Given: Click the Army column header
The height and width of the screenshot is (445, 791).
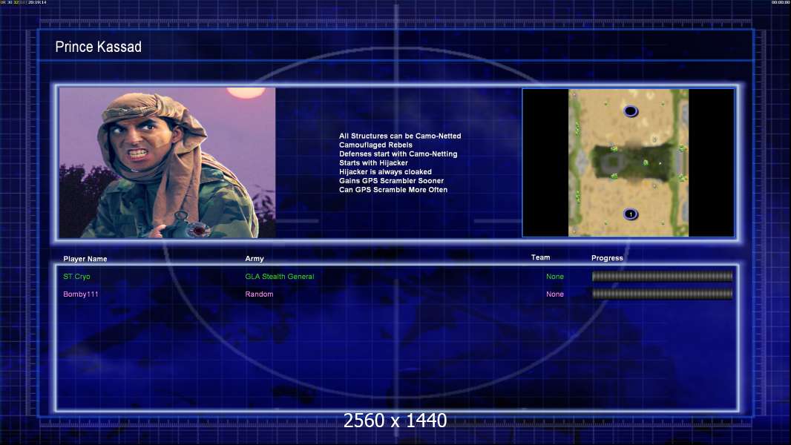Looking at the screenshot, I should click(255, 259).
